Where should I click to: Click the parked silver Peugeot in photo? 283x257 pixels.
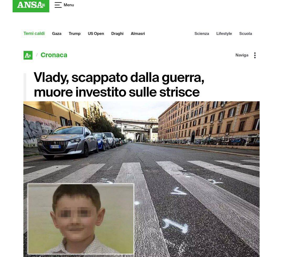[x=68, y=142]
